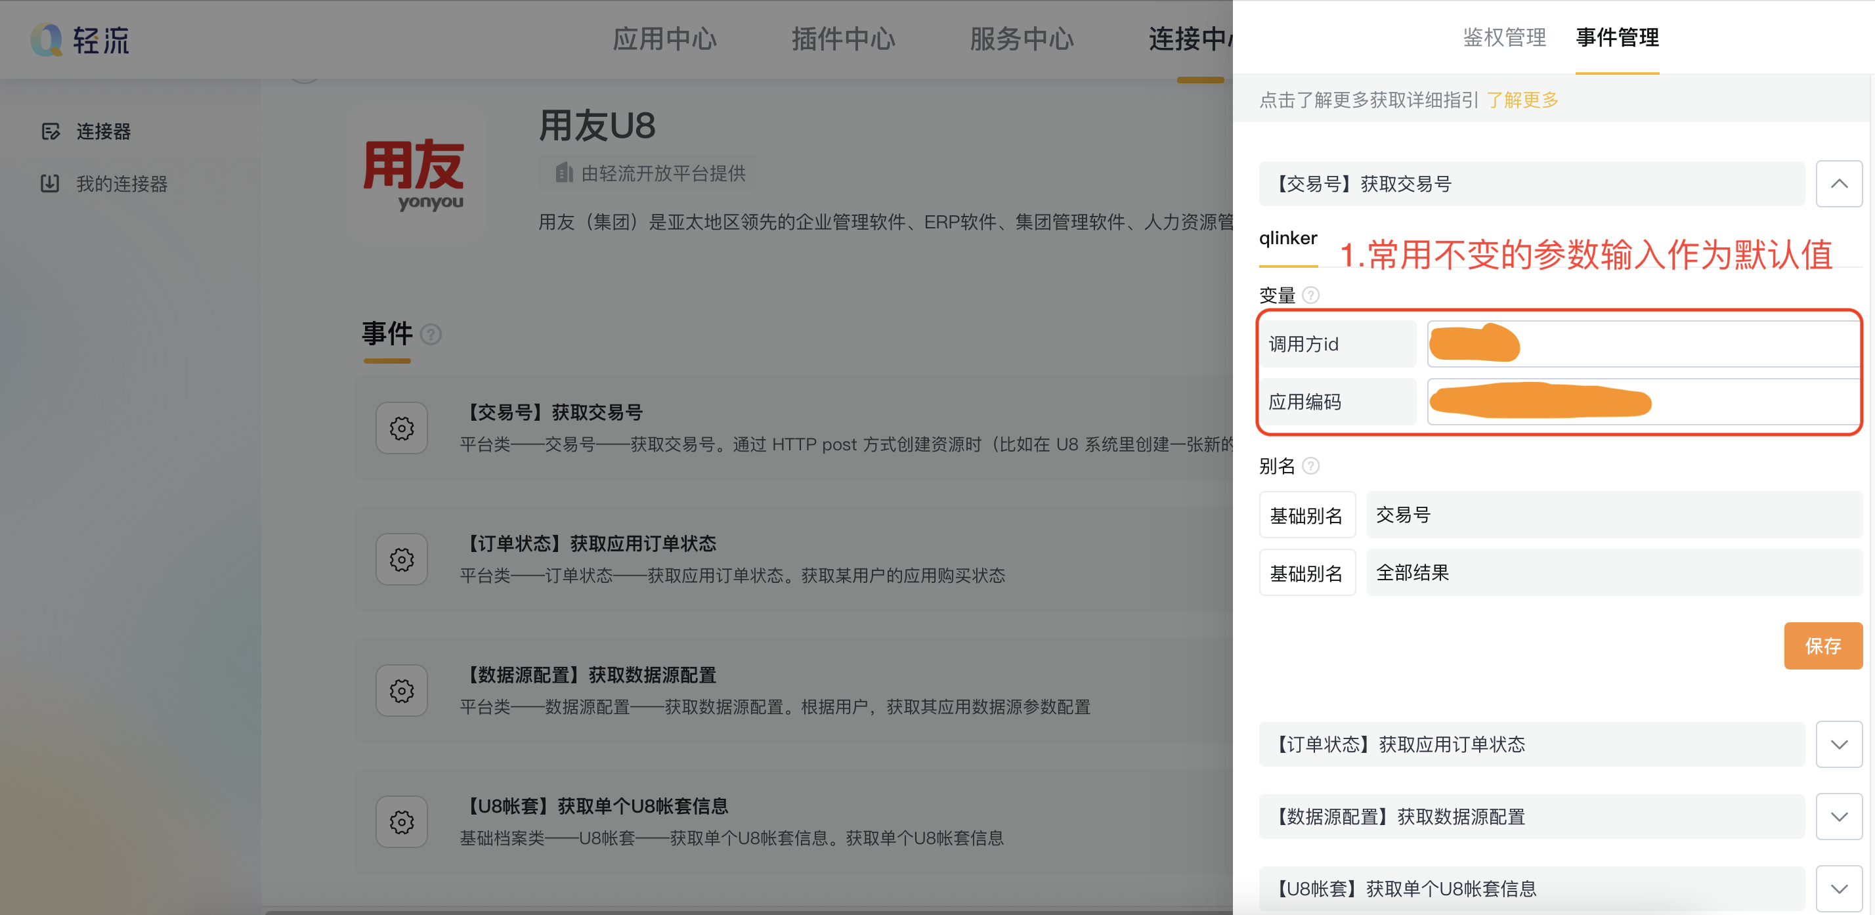Select the 事件管理 tab

click(x=1618, y=38)
